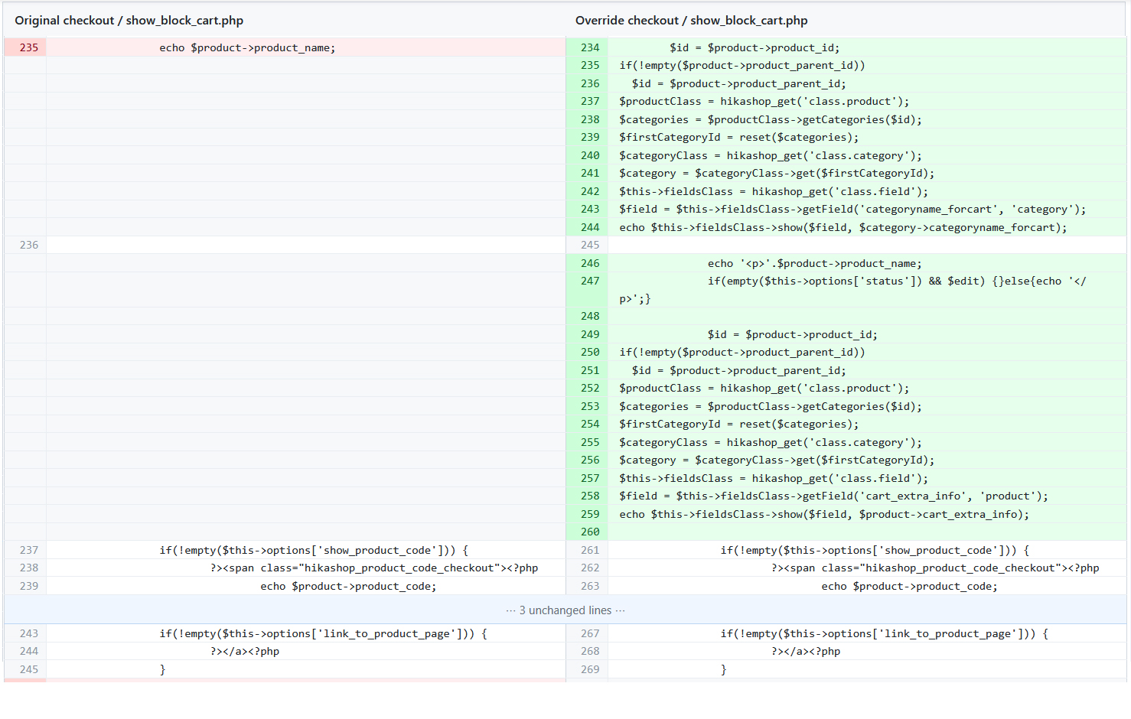Select line number 267 in the Override pane
The height and width of the screenshot is (719, 1131).
[x=590, y=633]
